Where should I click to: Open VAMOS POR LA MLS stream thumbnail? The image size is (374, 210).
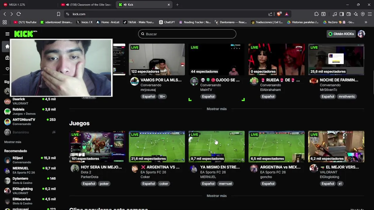157,60
